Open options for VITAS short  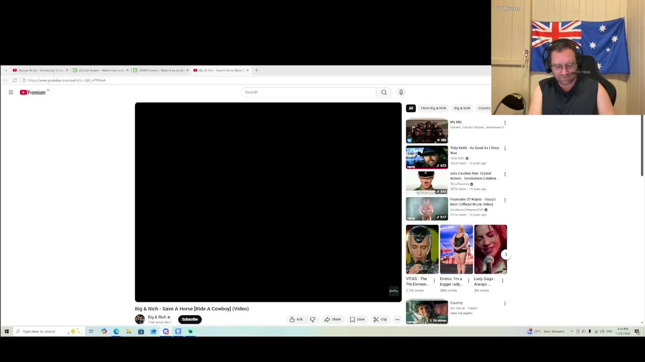click(x=434, y=281)
